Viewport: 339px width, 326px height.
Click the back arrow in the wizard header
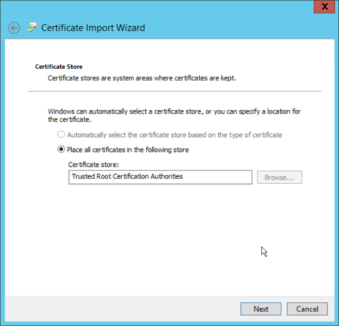(14, 28)
